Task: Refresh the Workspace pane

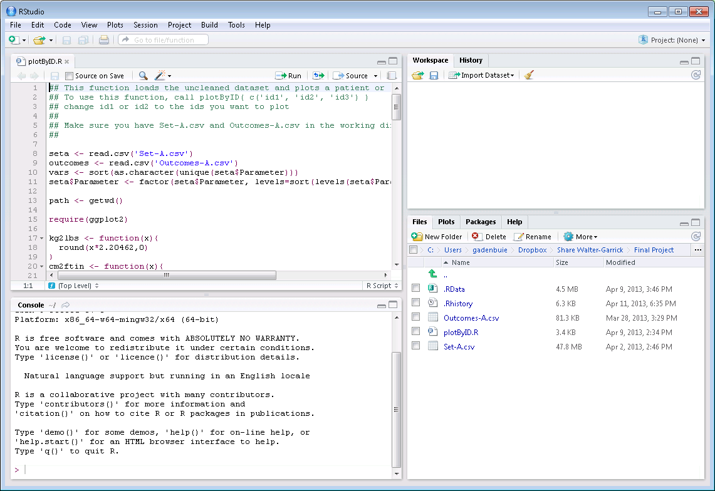Action: 696,75
